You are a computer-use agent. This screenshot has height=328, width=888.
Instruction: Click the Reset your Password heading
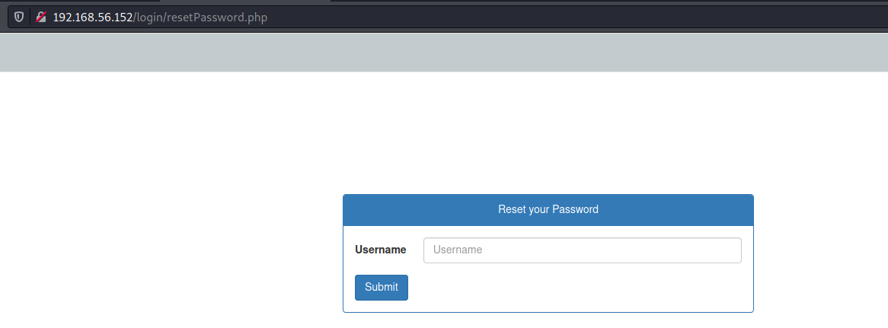coord(548,209)
